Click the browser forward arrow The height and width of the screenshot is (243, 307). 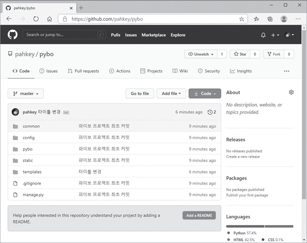point(23,19)
